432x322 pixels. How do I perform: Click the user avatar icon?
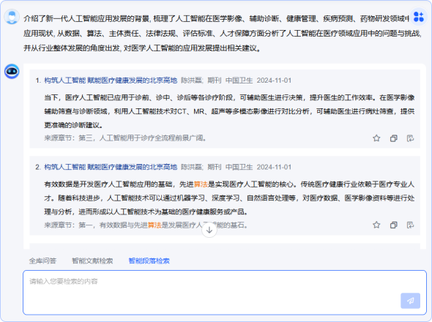pyautogui.click(x=12, y=17)
